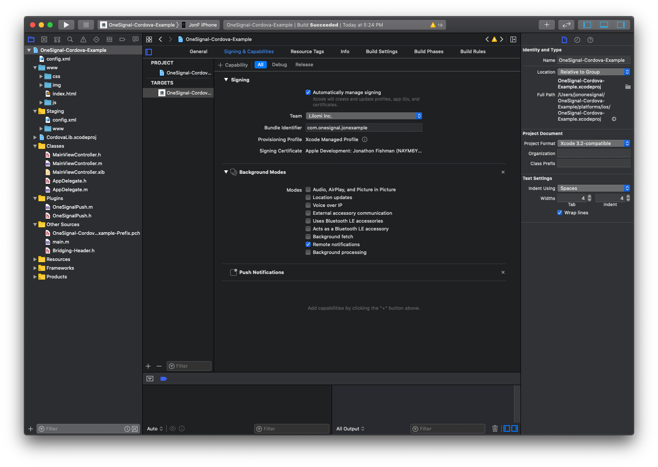Open the Test navigator diamond icon

click(96, 39)
